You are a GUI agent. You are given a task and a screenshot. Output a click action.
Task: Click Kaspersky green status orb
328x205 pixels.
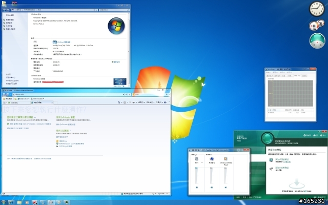(x=267, y=138)
